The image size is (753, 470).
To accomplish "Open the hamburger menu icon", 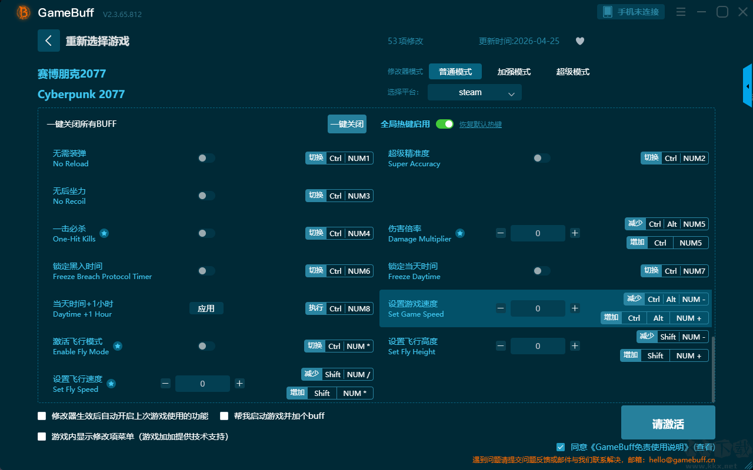I will (x=681, y=12).
